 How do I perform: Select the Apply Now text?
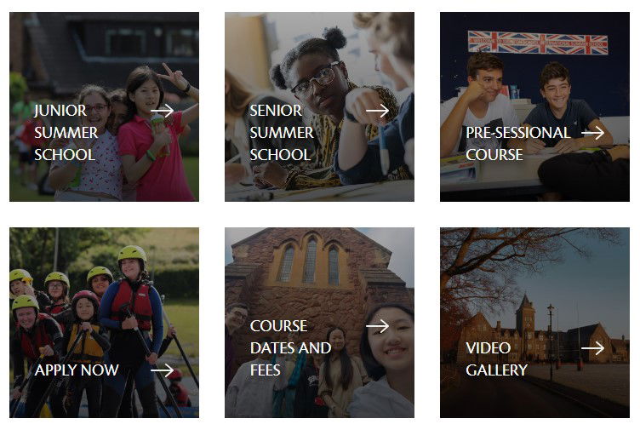coord(77,370)
